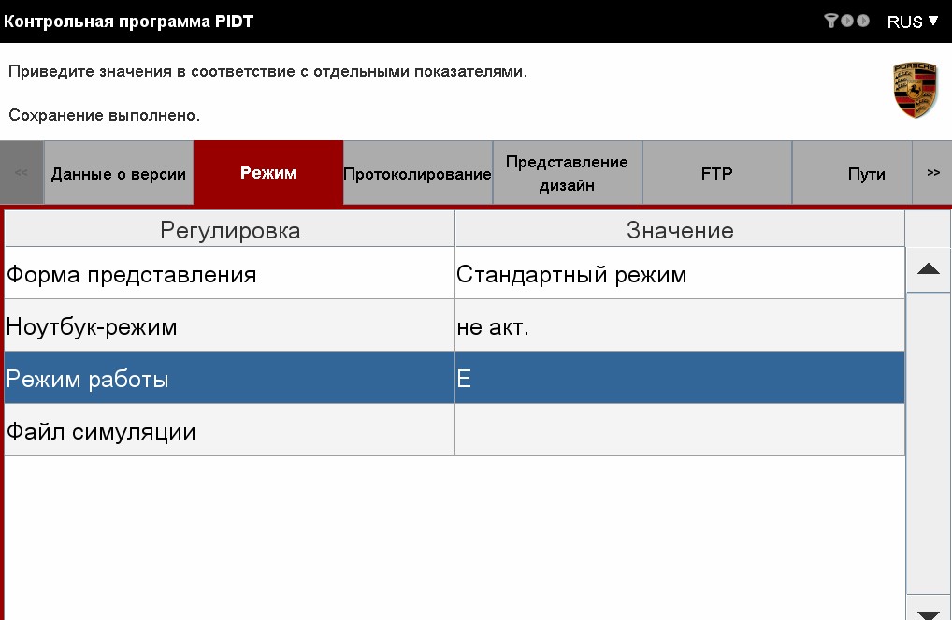
Task: Change the Стандартный режим value cell
Action: [x=679, y=275]
